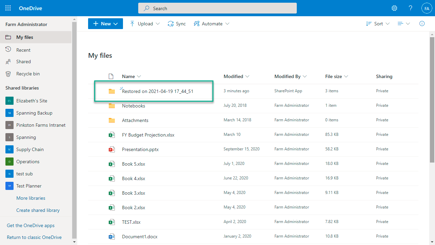
Task: Open the Sort dropdown menu
Action: pyautogui.click(x=378, y=24)
